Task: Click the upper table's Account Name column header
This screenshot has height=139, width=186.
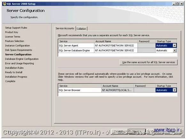Action: (116, 41)
